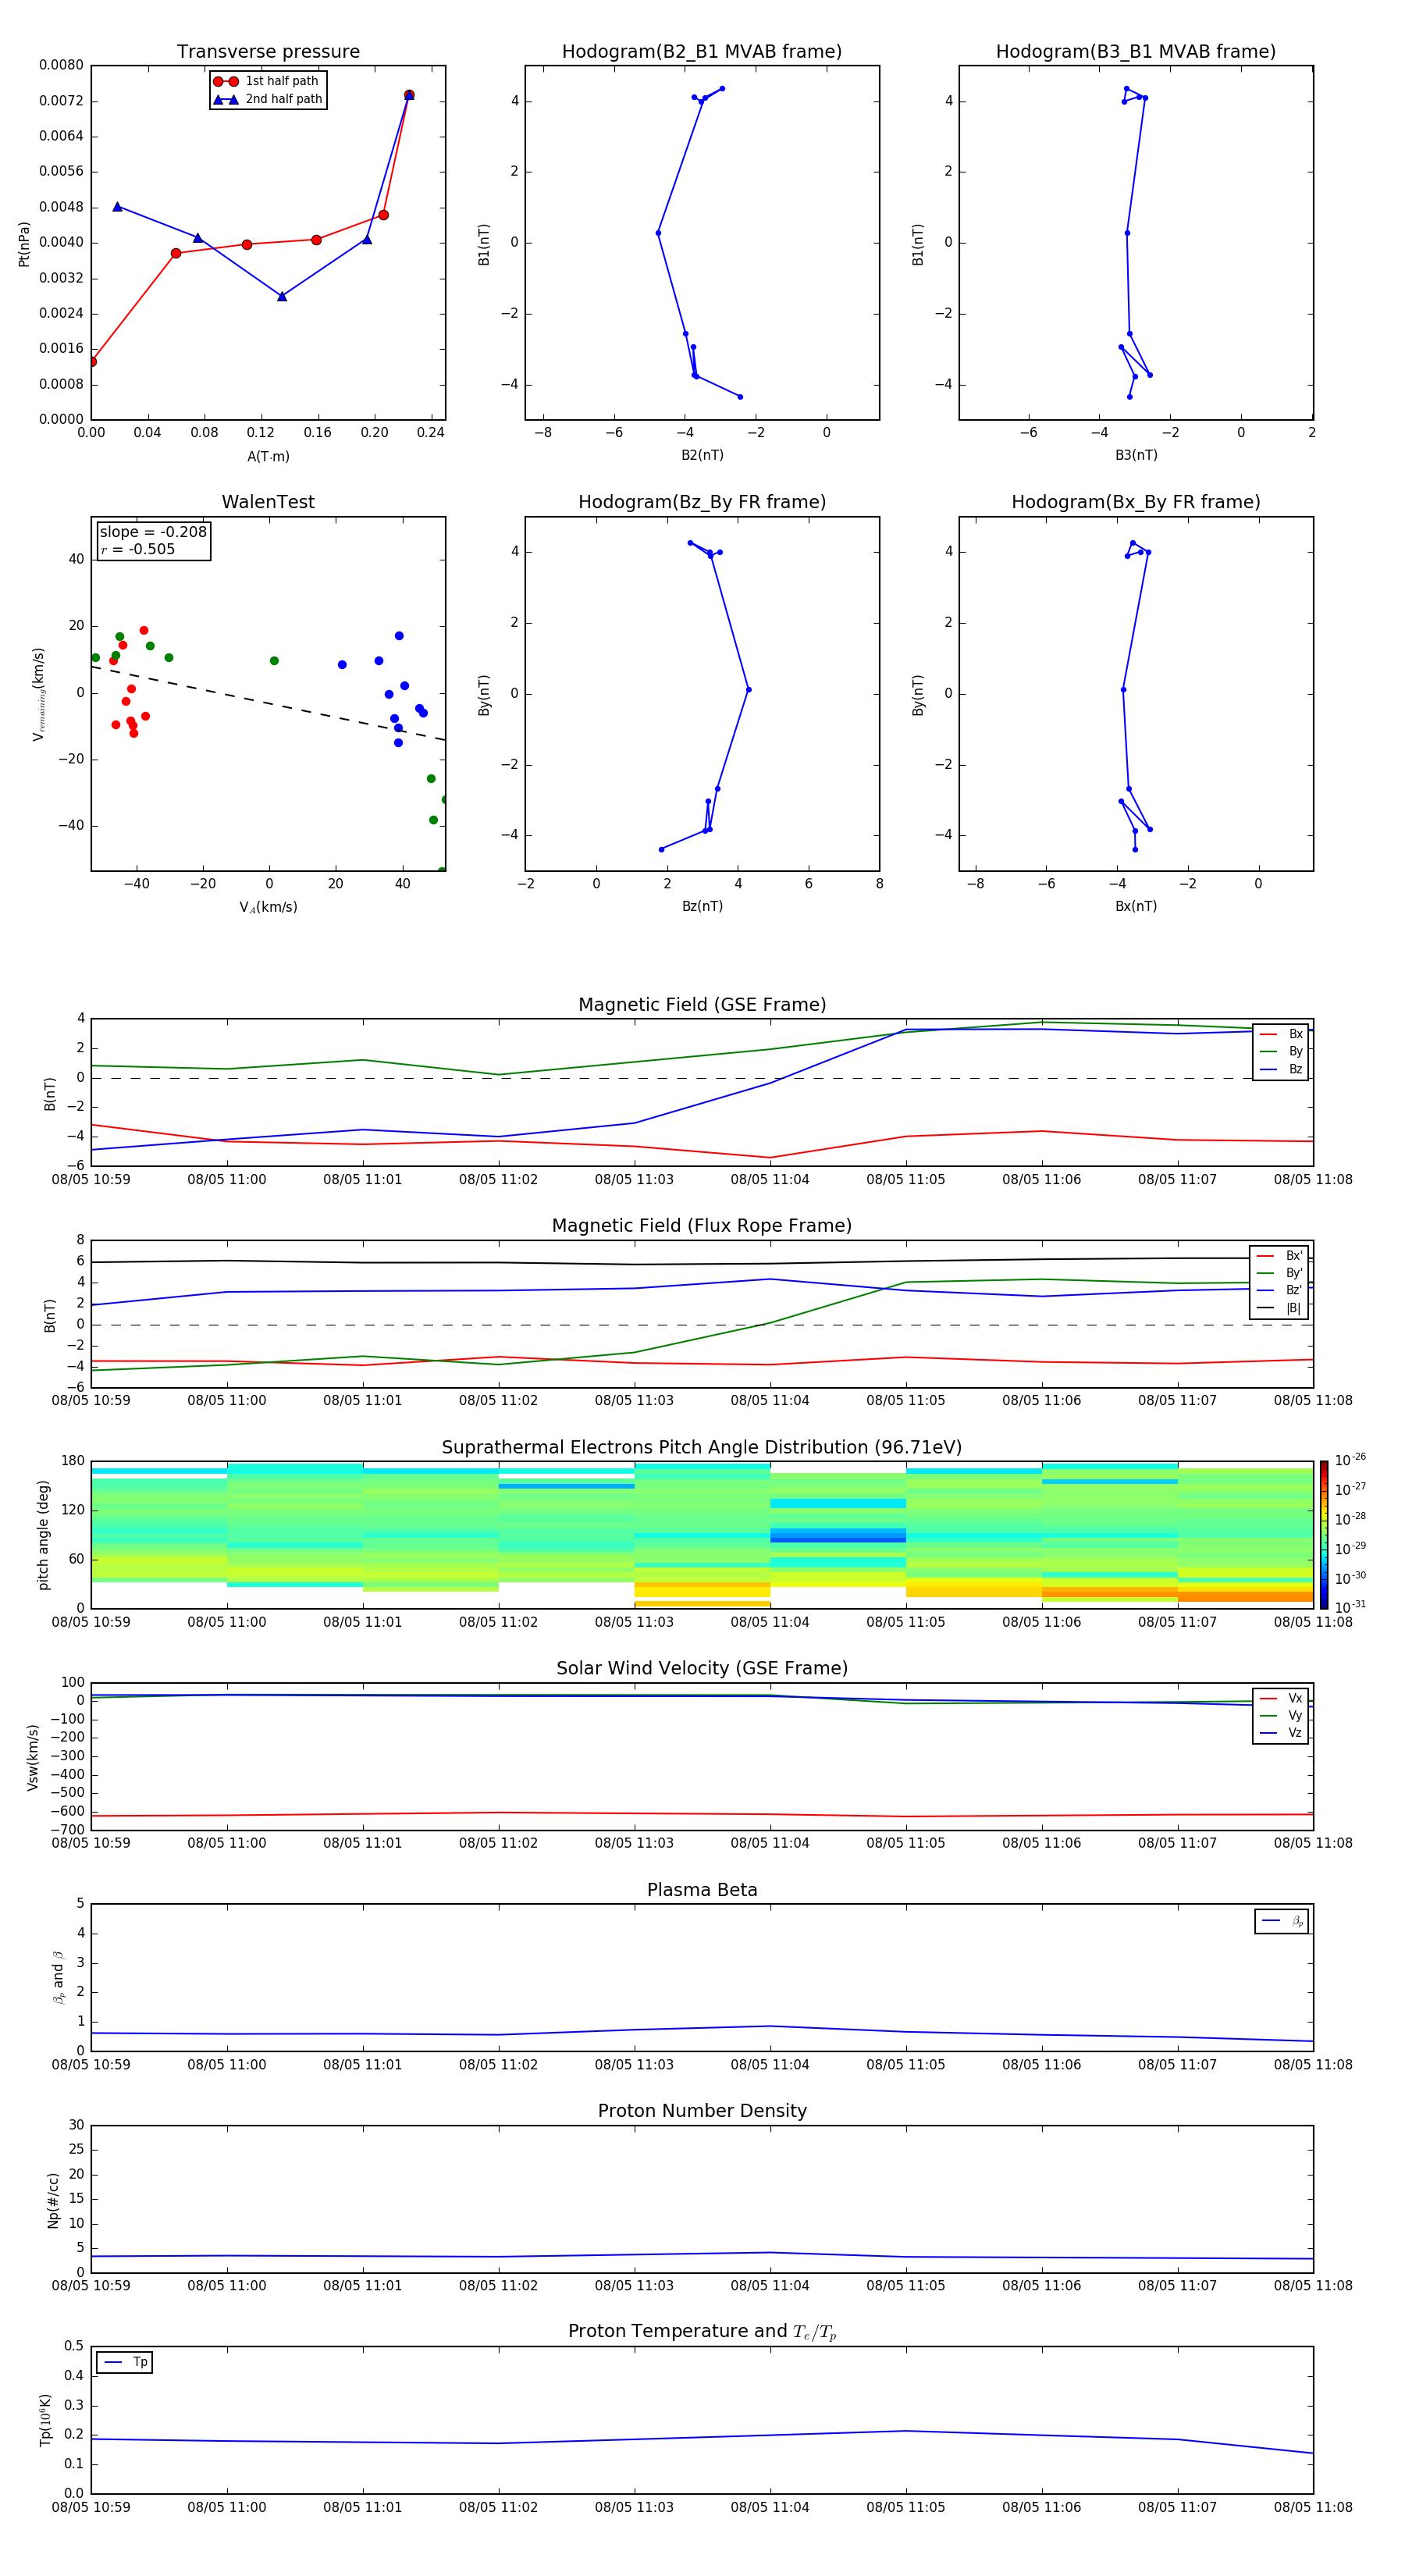Click the 'Hodogram(B3_B1 MVAB frame)' title
The image size is (1405, 2576).
click(1136, 52)
